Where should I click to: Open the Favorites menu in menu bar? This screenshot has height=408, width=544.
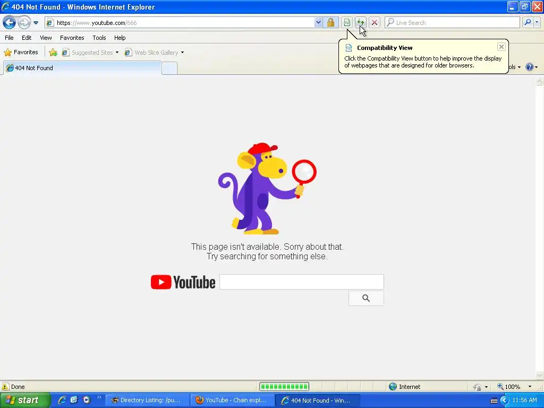[x=72, y=38]
